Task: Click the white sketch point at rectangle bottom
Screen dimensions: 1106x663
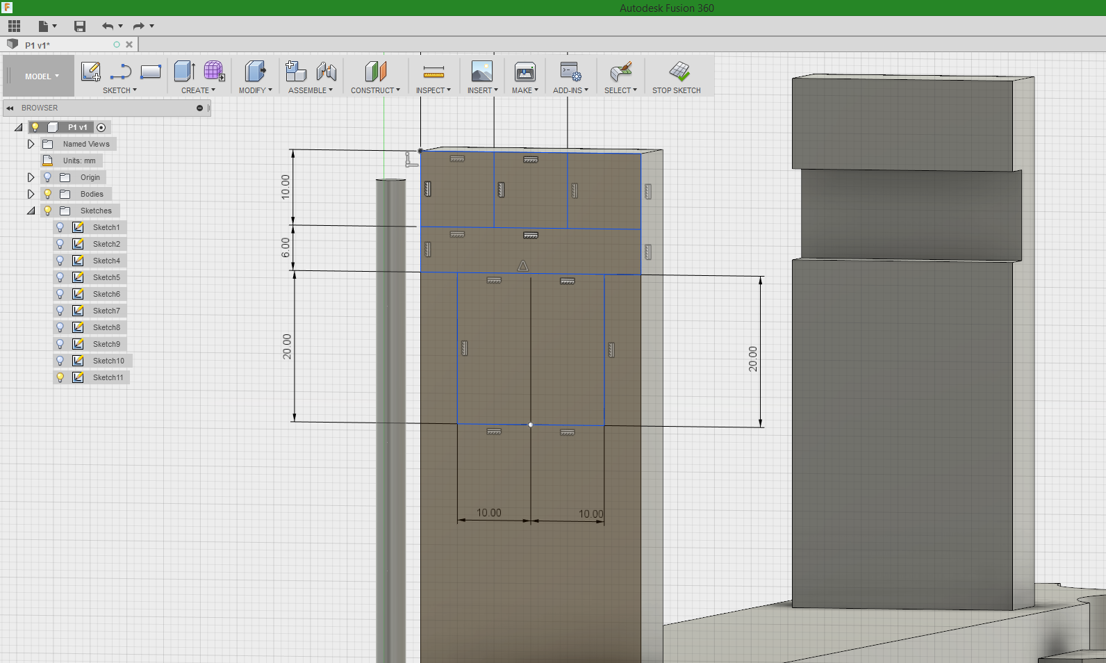Action: pyautogui.click(x=531, y=425)
